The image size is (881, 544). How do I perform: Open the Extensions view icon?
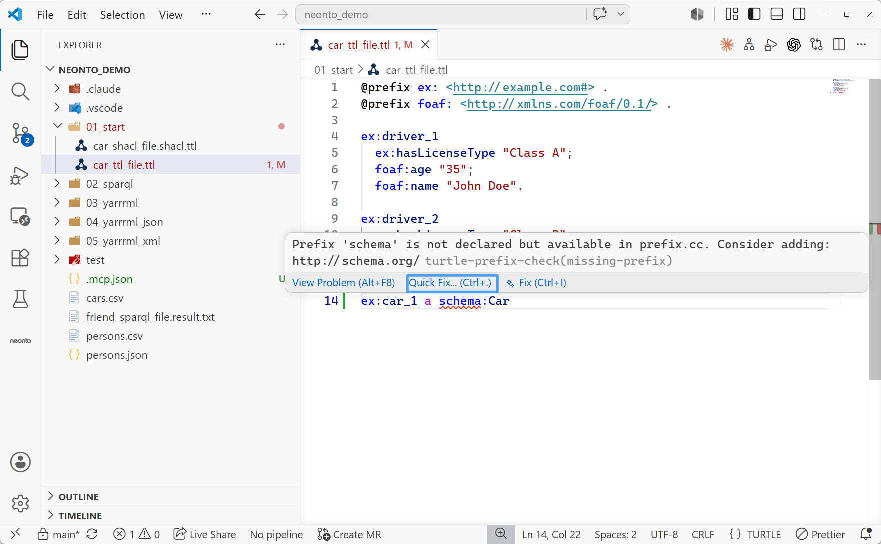(20, 258)
